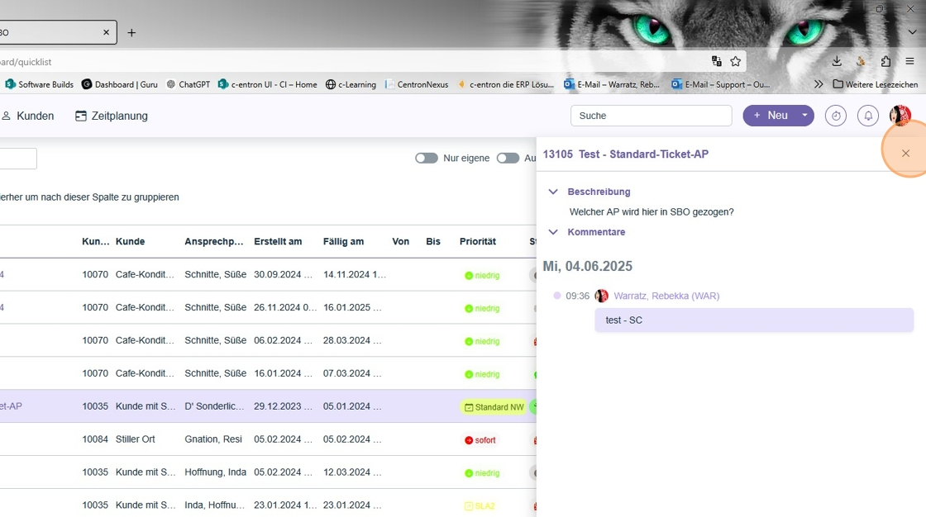Click the user profile avatar
Screen dimensions: 926x517
(x=900, y=116)
